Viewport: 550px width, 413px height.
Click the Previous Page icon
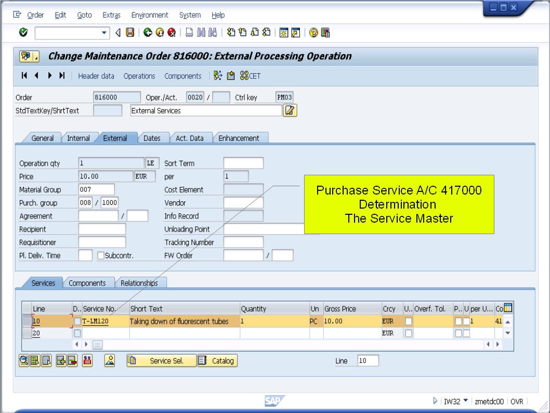pyautogui.click(x=242, y=33)
